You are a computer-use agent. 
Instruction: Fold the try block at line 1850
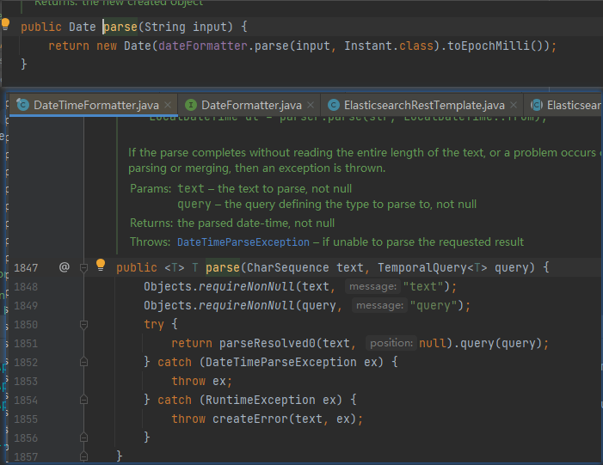tap(84, 324)
